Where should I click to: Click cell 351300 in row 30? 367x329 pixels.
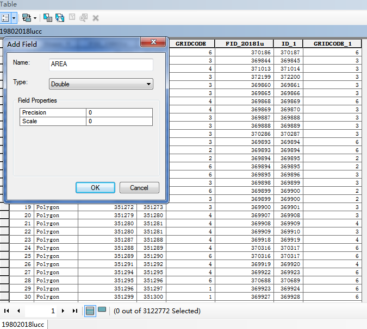pos(152,296)
